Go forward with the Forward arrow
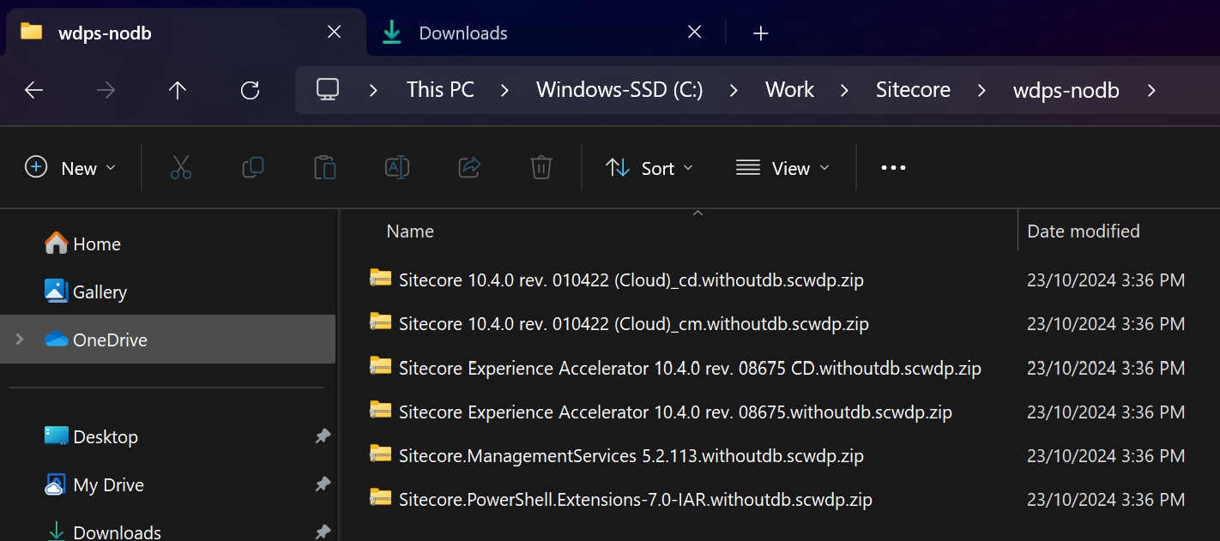This screenshot has width=1220, height=541. tap(106, 90)
